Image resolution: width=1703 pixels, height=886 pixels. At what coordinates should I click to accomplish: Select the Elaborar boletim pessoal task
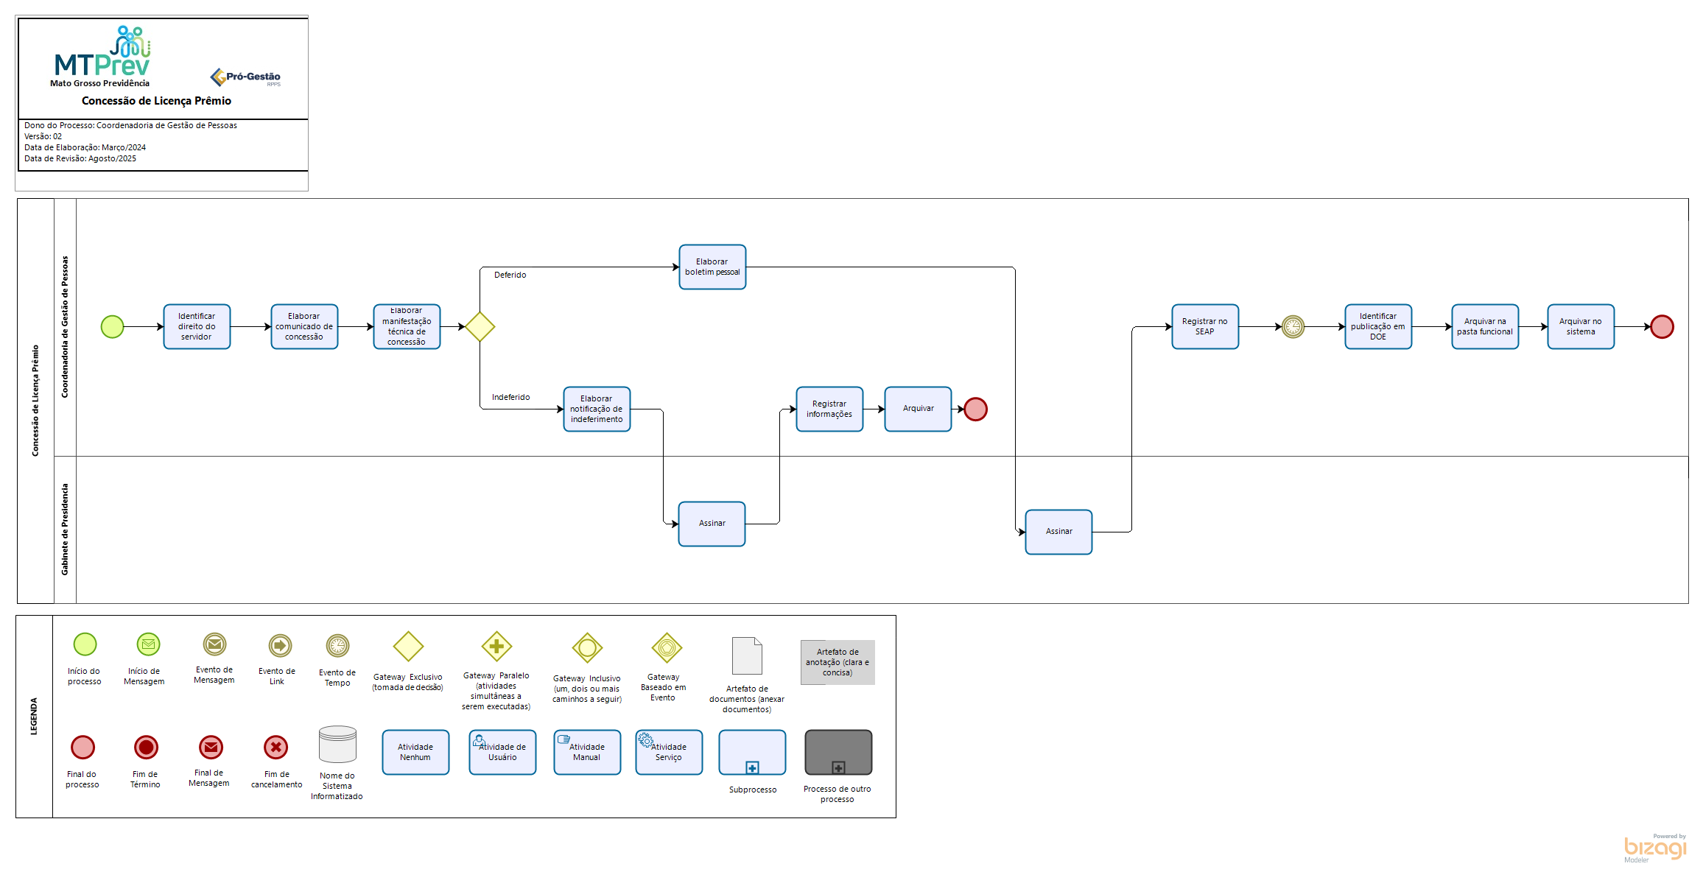712,267
